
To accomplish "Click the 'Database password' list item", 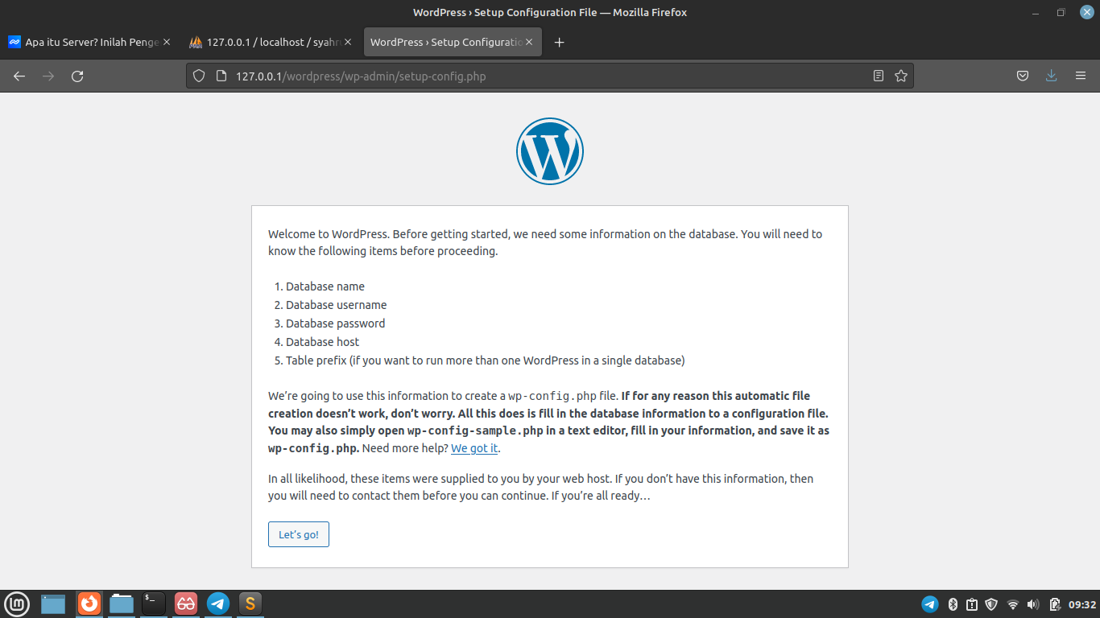I will click(x=336, y=323).
